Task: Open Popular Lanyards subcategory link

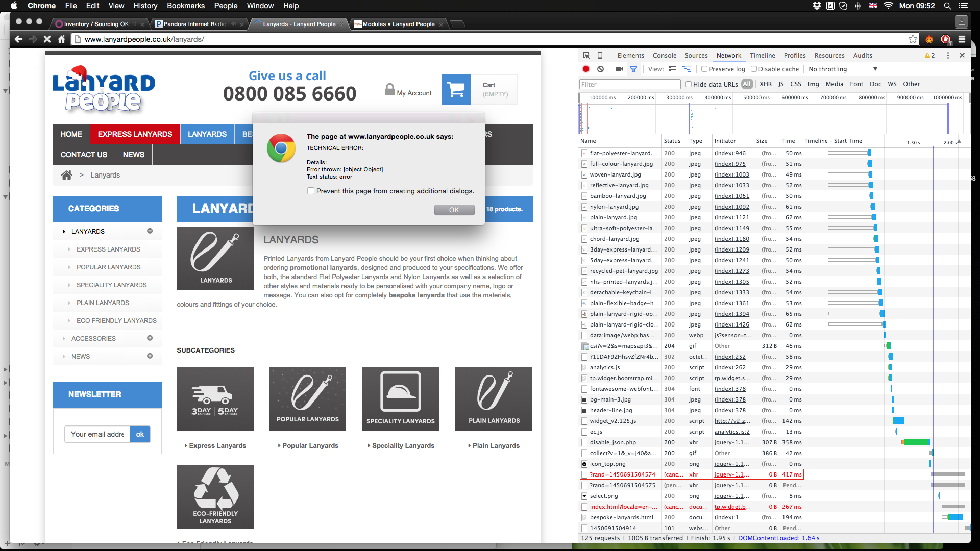Action: 310,445
